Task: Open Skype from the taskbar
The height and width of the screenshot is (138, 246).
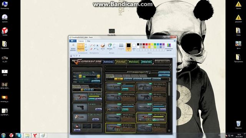Action: 19,135
